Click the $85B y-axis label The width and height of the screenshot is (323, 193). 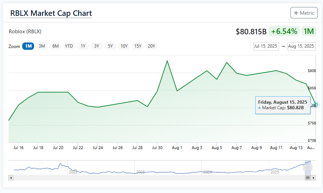click(x=312, y=88)
